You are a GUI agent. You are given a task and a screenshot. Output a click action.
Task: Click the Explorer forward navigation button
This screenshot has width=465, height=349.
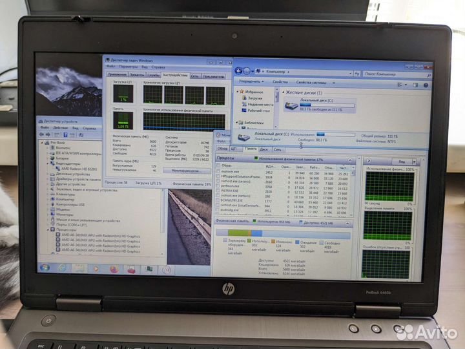[x=247, y=71]
